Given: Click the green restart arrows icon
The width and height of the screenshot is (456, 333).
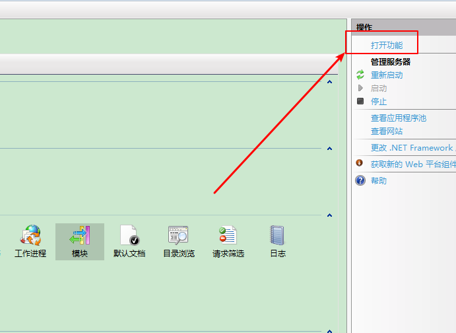Looking at the screenshot, I should [x=360, y=75].
